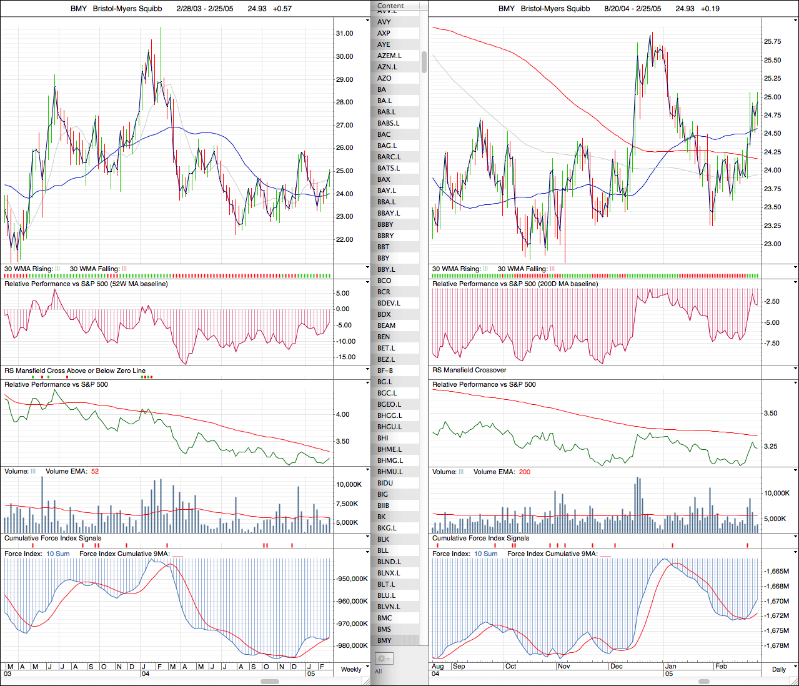Open the gear action menu below ticker list
Viewport: 799px width, 686px height.
[384, 659]
